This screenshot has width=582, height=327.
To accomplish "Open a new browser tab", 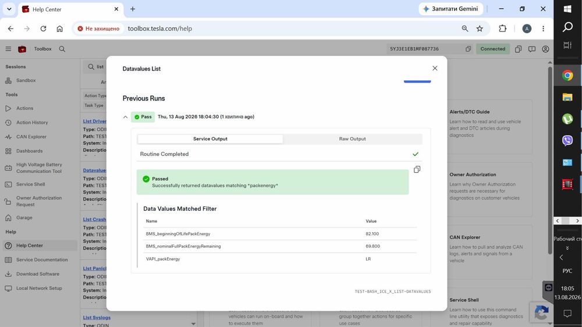I will pyautogui.click(x=133, y=9).
